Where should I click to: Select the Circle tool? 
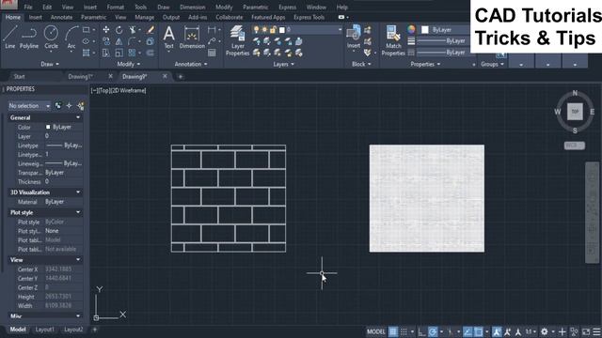coord(51,38)
